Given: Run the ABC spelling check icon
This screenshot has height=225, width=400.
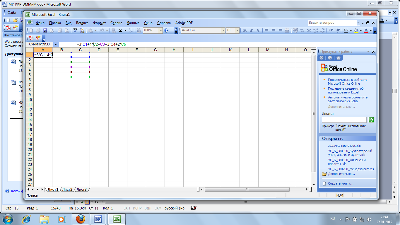Looking at the screenshot, I should point(75,30).
